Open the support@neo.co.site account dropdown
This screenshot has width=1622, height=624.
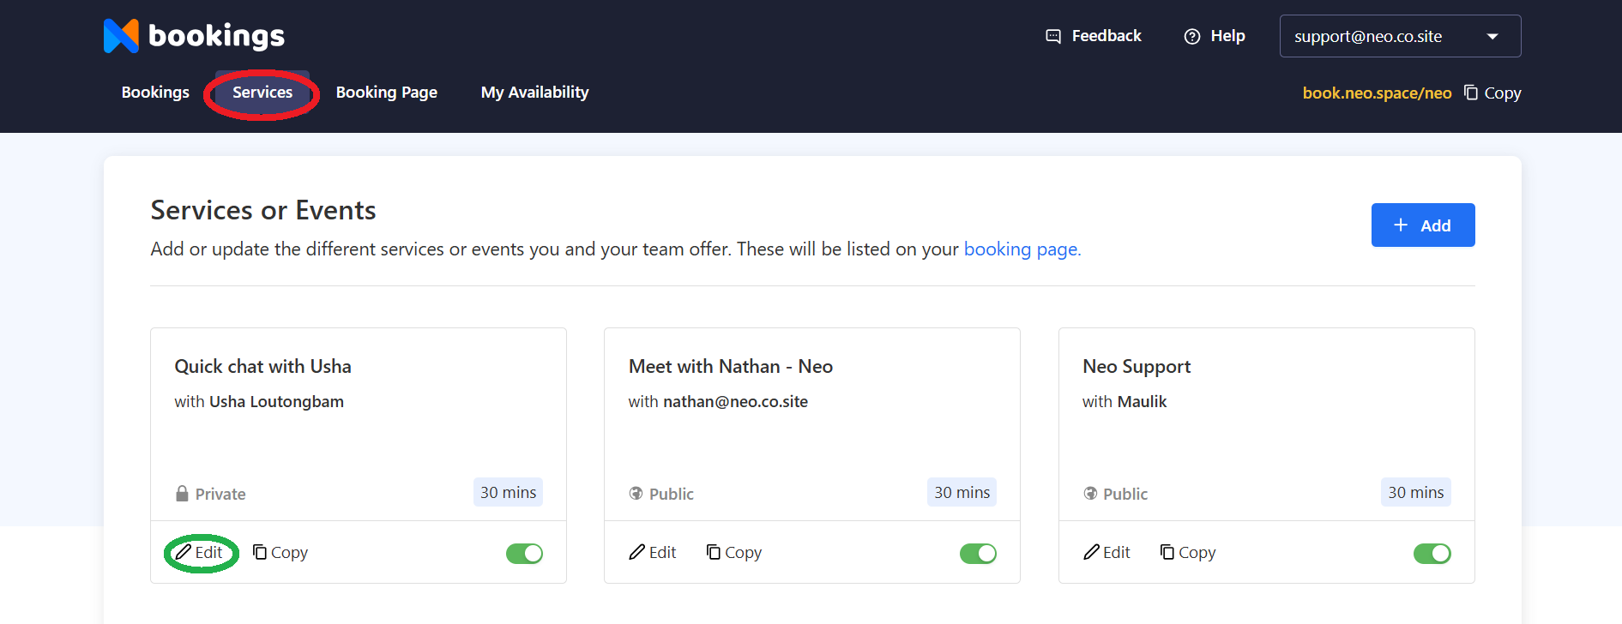[x=1400, y=36]
